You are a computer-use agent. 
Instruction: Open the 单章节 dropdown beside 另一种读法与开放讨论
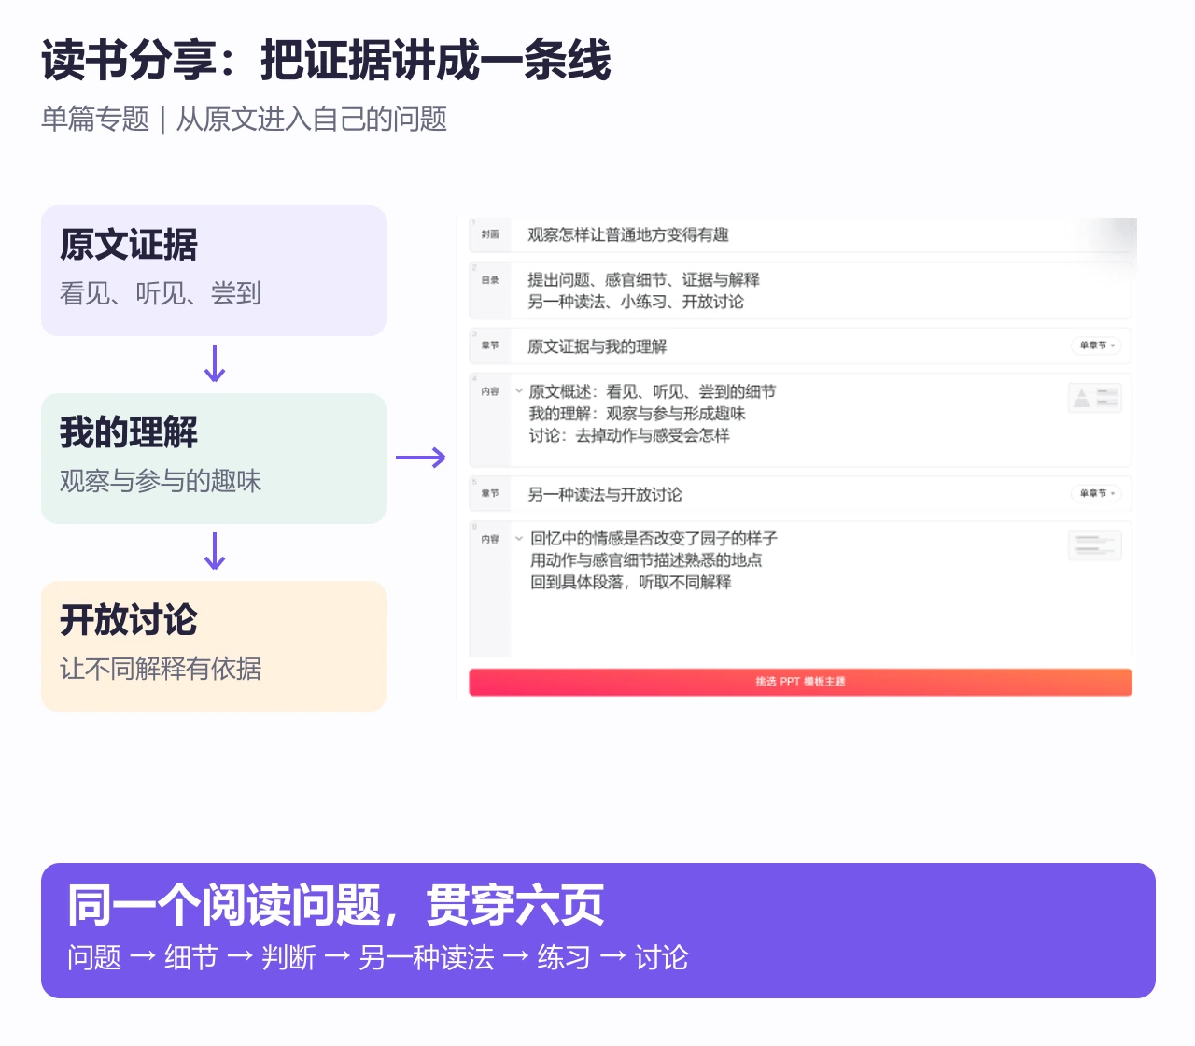[1097, 493]
